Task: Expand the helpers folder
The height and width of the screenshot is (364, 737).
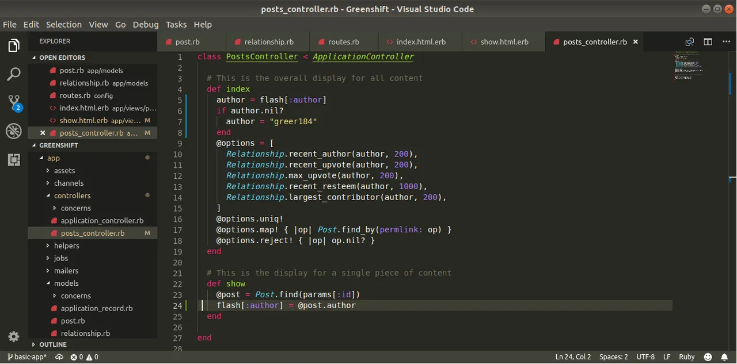Action: (x=93, y=246)
